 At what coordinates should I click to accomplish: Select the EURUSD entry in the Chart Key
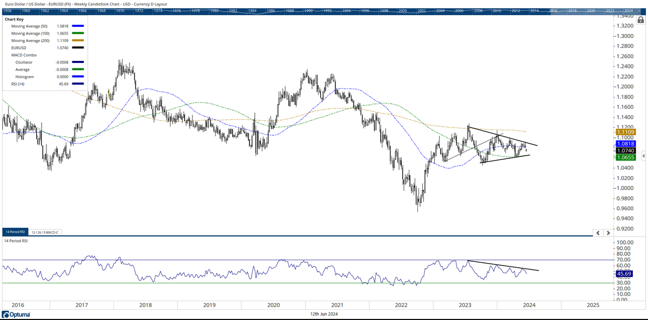pos(18,47)
